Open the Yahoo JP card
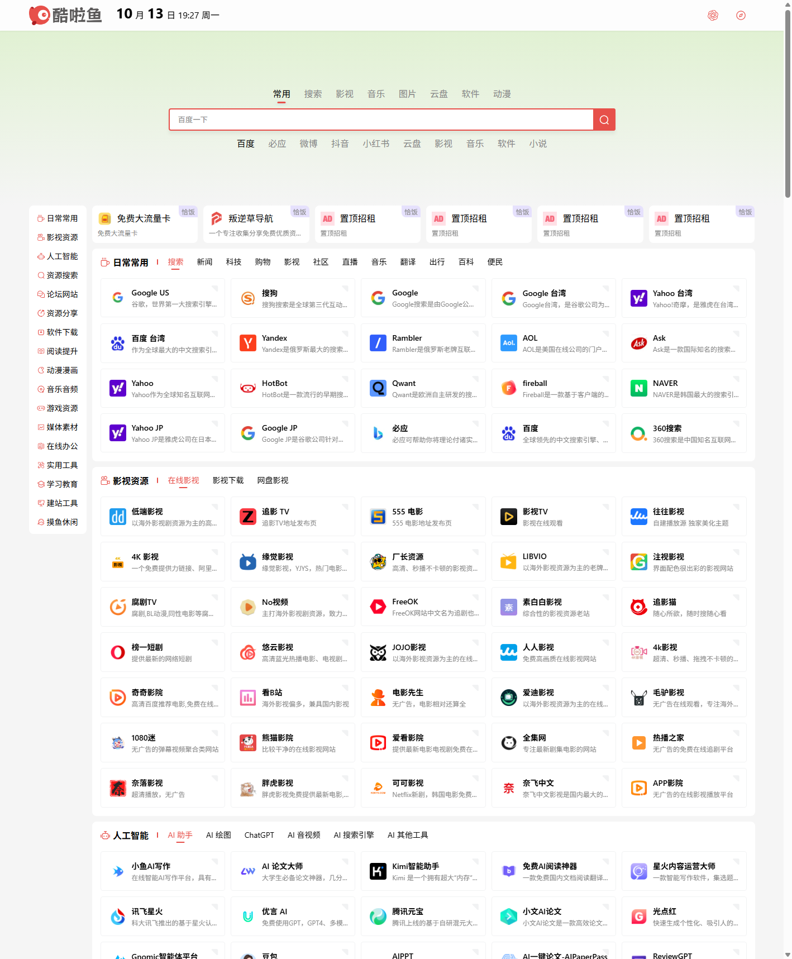This screenshot has height=959, width=792. click(163, 433)
